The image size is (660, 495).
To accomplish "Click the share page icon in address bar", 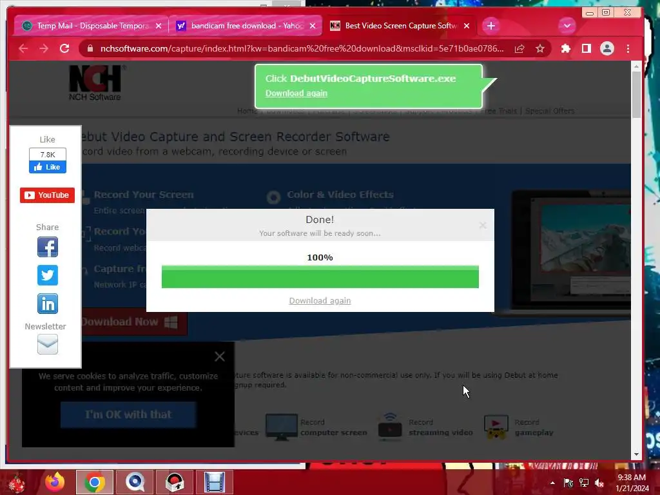I will pos(519,49).
